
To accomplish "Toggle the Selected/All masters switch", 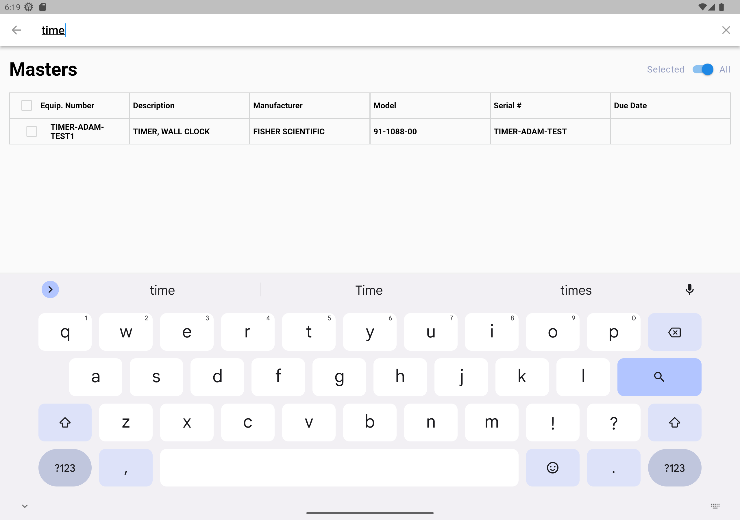I will click(x=702, y=69).
